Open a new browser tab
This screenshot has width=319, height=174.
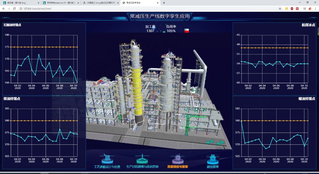coord(164,3)
